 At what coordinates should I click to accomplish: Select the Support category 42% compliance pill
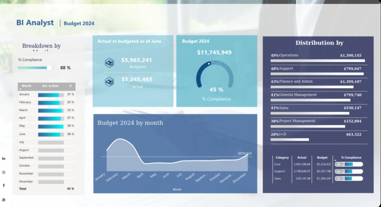[348, 171]
